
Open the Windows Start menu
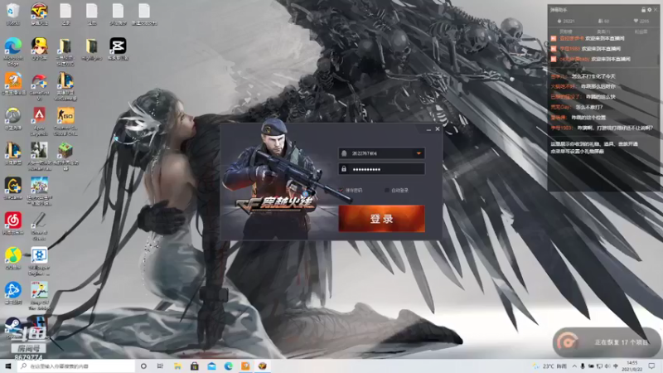point(8,366)
